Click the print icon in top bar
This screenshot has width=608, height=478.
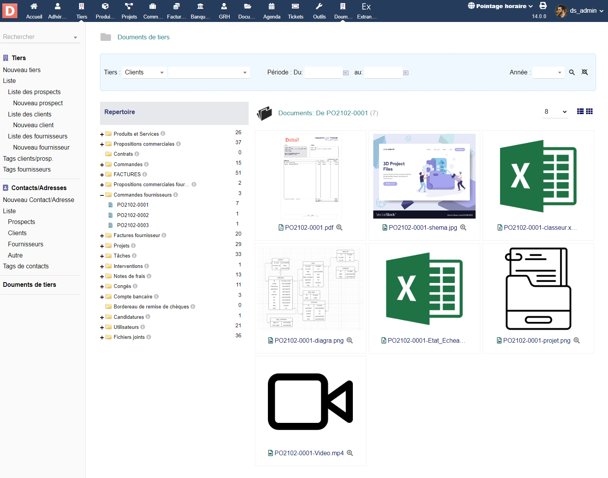pos(543,6)
